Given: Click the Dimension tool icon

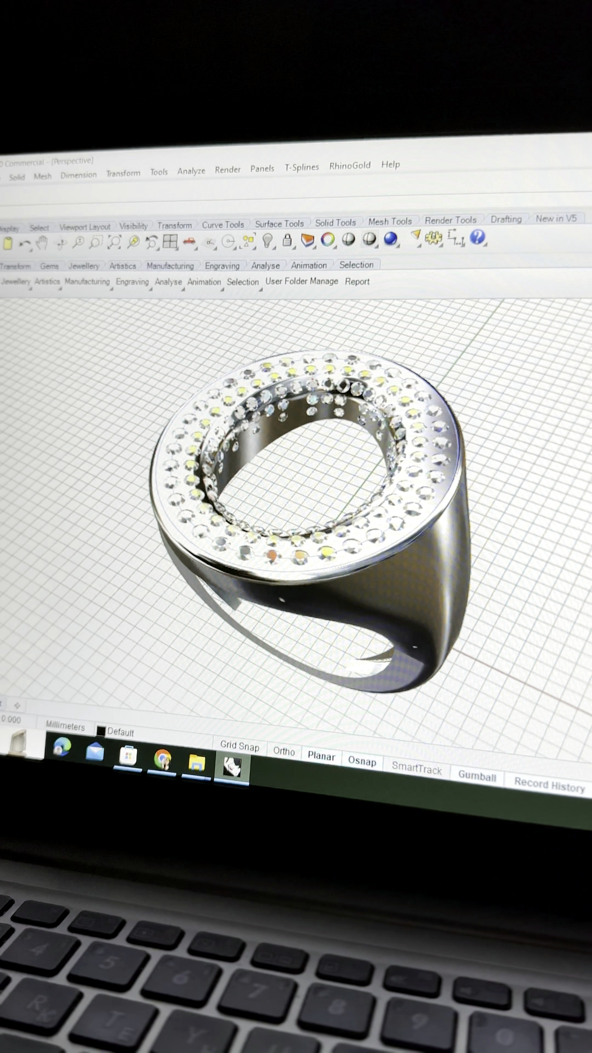Looking at the screenshot, I should (456, 237).
